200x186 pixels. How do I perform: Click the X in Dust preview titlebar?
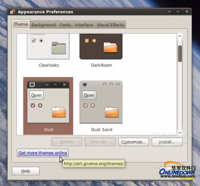coord(64,85)
